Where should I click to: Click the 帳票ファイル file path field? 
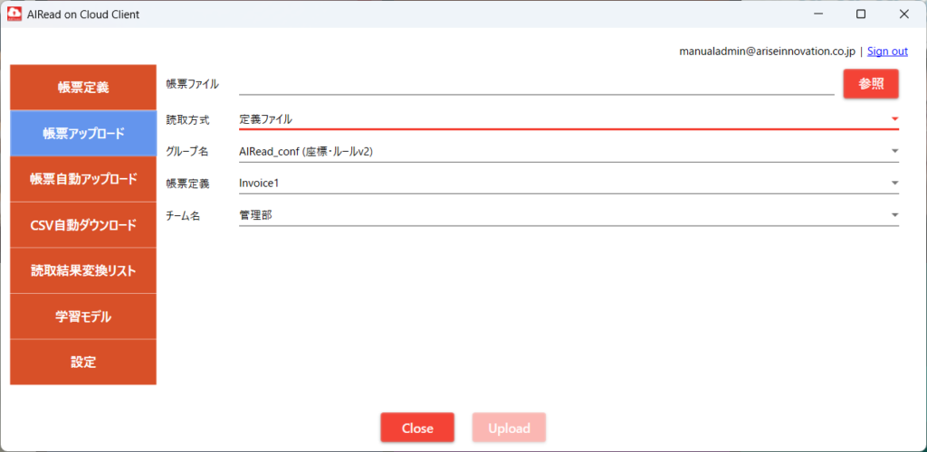tap(536, 84)
